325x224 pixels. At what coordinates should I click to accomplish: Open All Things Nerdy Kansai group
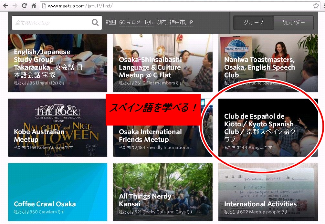pyautogui.click(x=162, y=191)
